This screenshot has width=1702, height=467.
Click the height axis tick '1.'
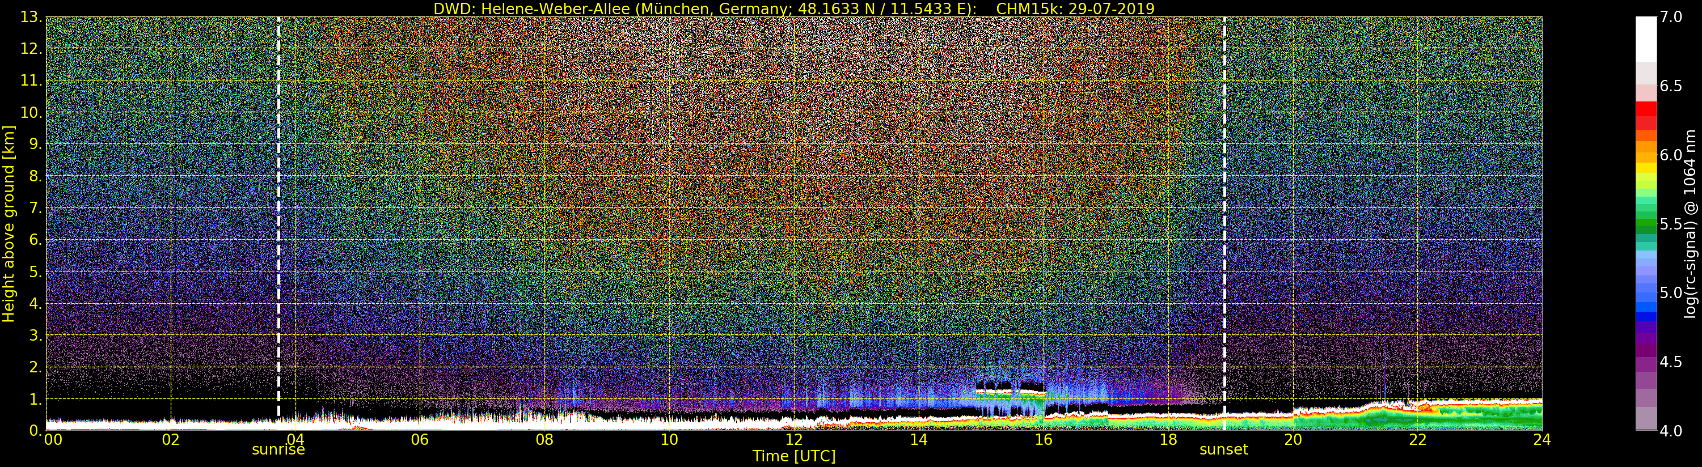coord(36,399)
